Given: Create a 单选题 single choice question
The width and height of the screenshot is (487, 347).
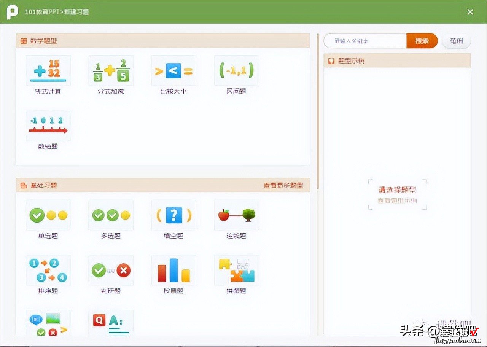Looking at the screenshot, I should (x=48, y=215).
